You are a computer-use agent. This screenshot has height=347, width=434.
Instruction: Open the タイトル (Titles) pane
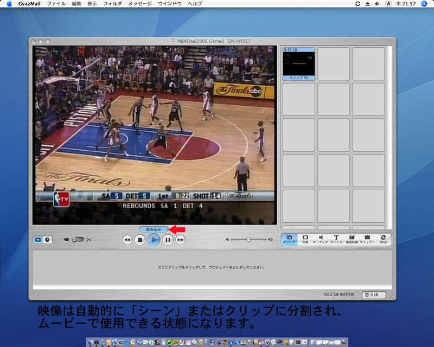click(x=336, y=239)
